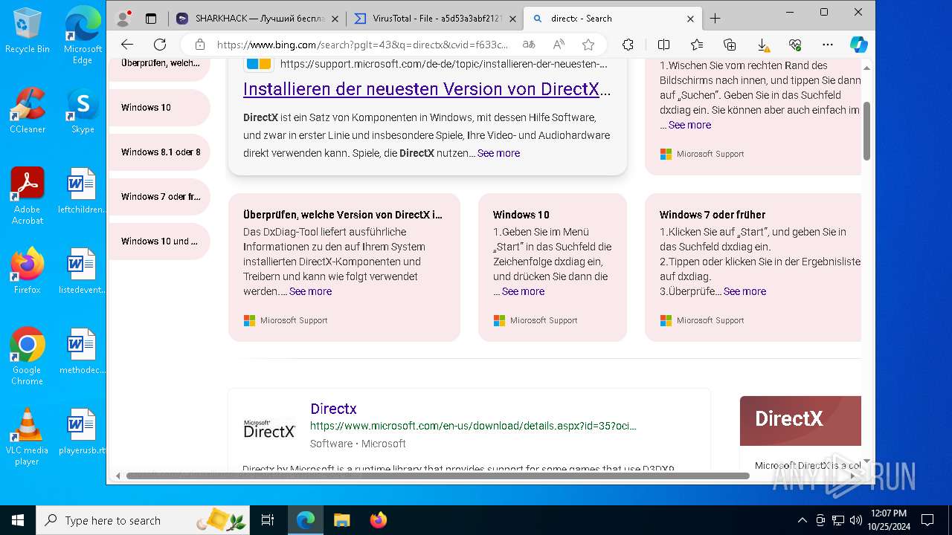This screenshot has width=952, height=535.
Task: Select the Adobe Acrobat desktop icon
Action: click(28, 195)
